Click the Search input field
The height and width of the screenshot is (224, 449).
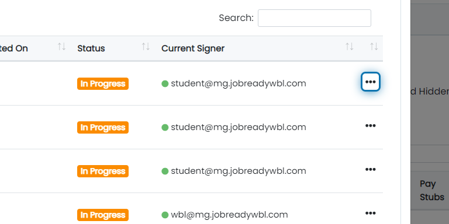click(x=315, y=18)
